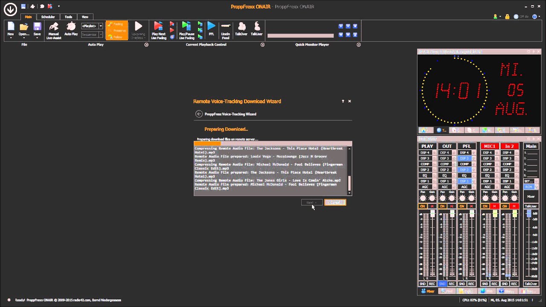Switch to Manual Live-Assist mode

pos(54,30)
